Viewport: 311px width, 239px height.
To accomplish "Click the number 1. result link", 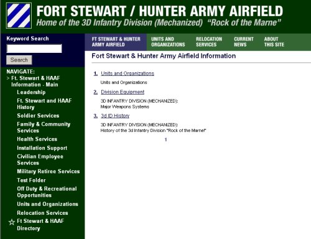I will click(x=96, y=73).
